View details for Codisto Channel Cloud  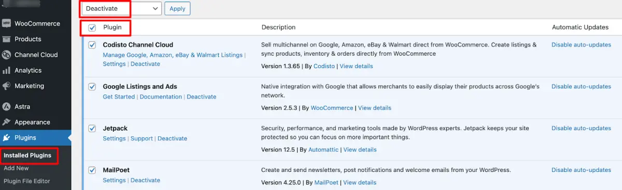[356, 66]
